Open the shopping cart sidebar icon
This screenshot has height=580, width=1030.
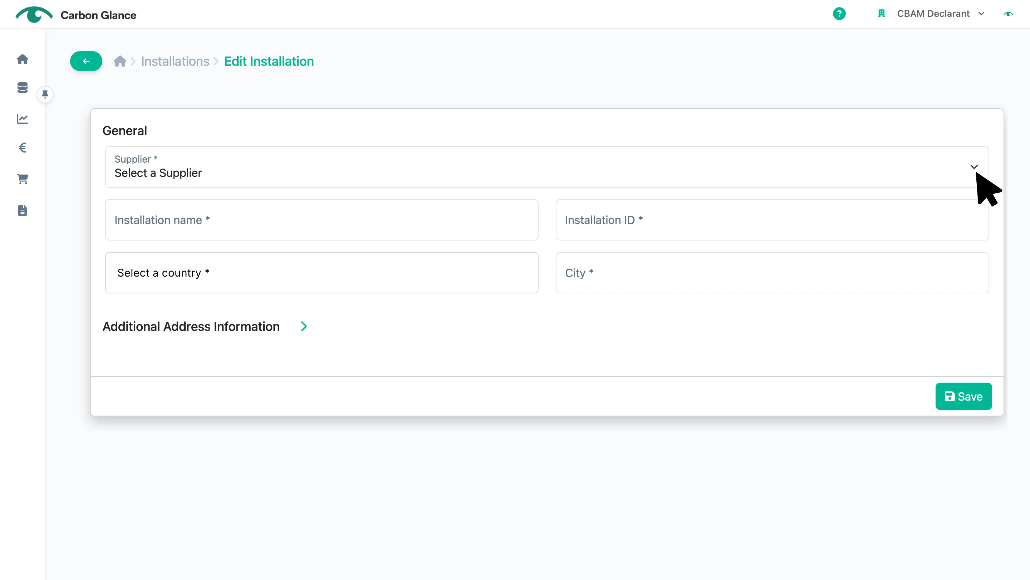pos(23,179)
